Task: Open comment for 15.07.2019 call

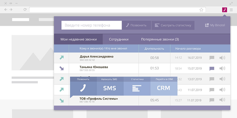Action: tap(212, 69)
